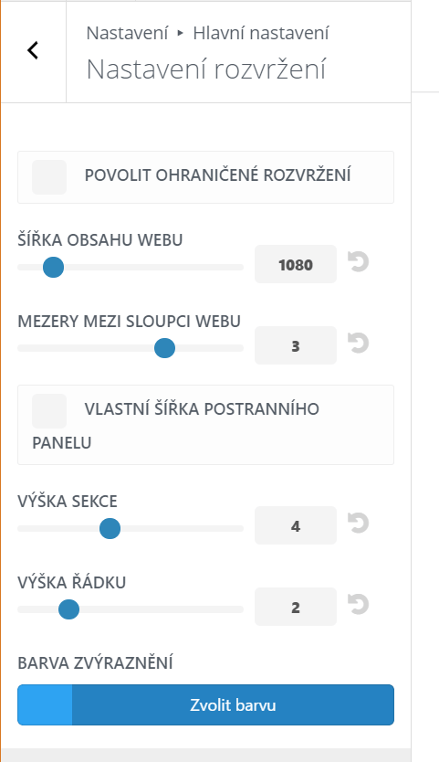Enable Povolit ohraničené rozvržení checkbox
This screenshot has height=762, width=439.
pos(49,177)
